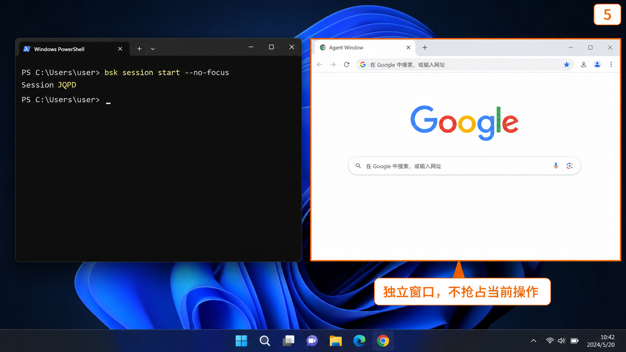Select the Windows PowerShell tab
The image size is (626, 352).
[74, 49]
